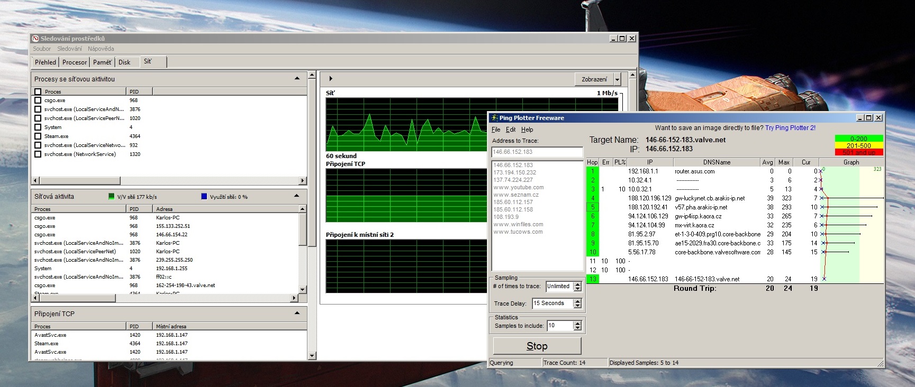The width and height of the screenshot is (915, 387).
Task: Click scroll-right arrow under the network process list
Action: coord(303,181)
